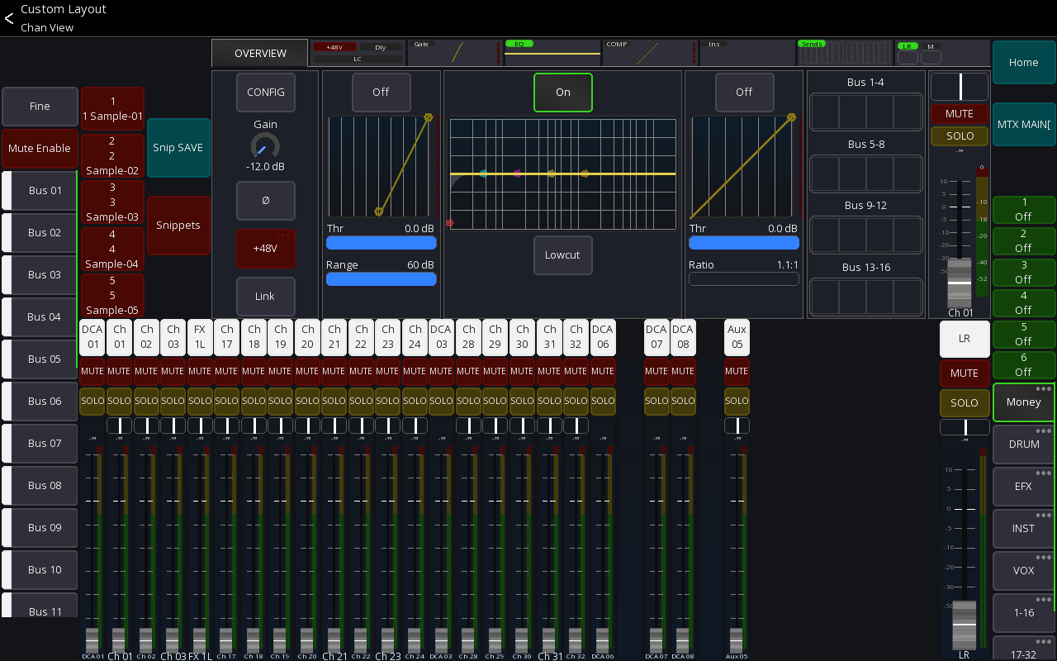This screenshot has height=661, width=1057.
Task: Select Bus 01 sends on fader
Action: click(40, 190)
